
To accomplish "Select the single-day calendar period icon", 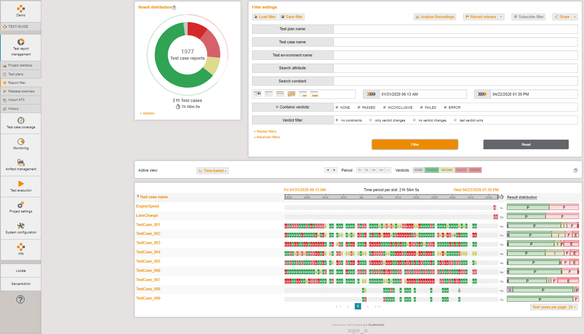I will pos(268,93).
